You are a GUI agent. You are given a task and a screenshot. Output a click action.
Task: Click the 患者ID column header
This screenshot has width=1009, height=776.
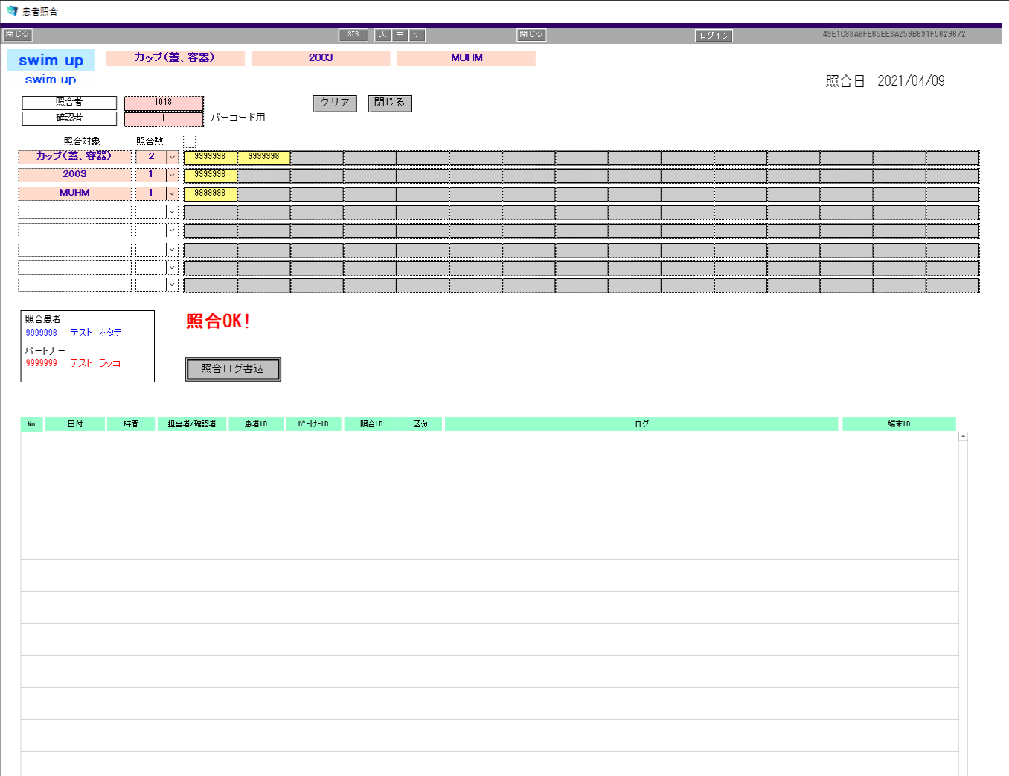[x=256, y=424]
